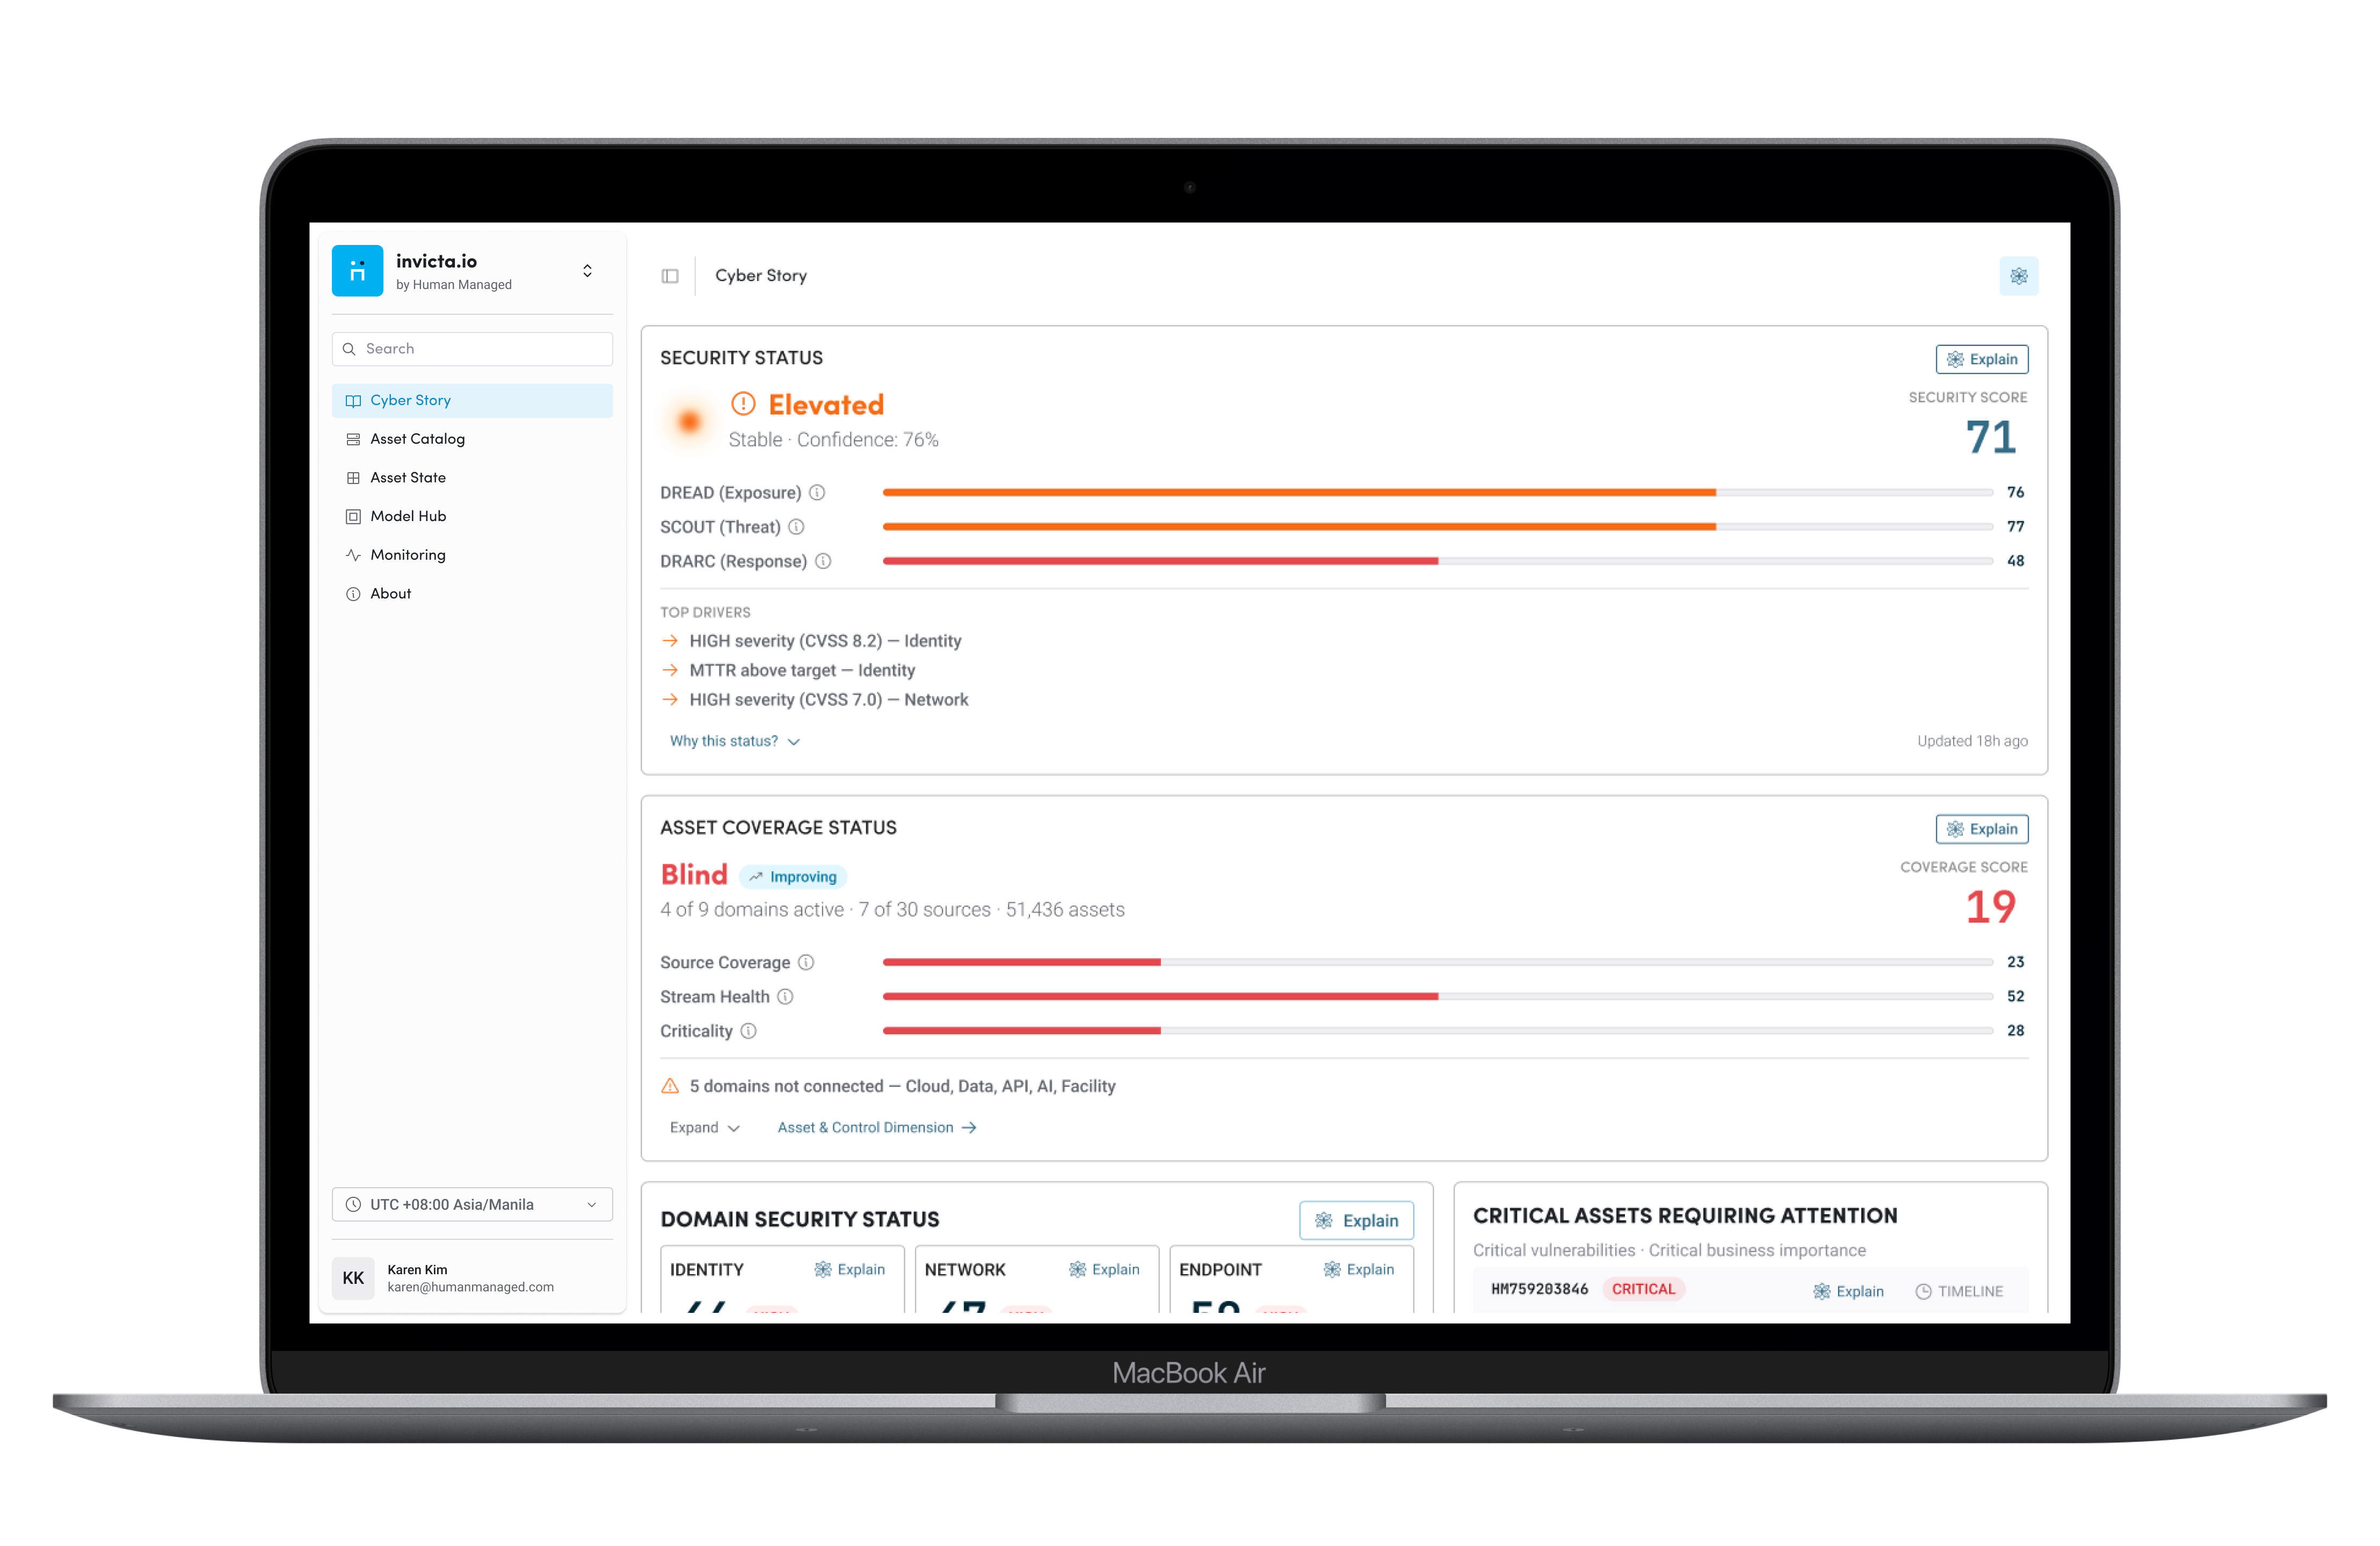
Task: Click the Source Coverage progress bar
Action: click(1437, 963)
